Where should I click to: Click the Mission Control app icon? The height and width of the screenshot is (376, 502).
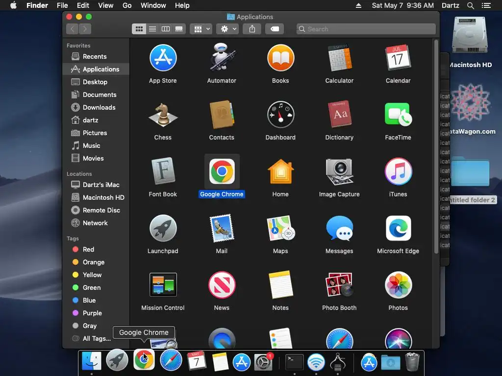[163, 284]
